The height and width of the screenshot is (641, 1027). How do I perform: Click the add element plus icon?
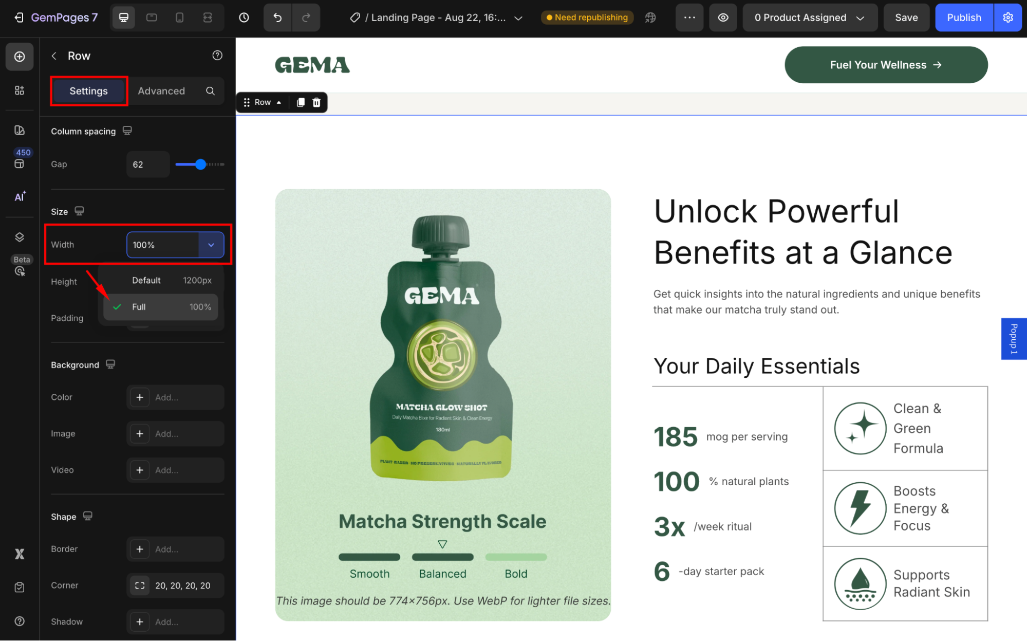pos(20,57)
